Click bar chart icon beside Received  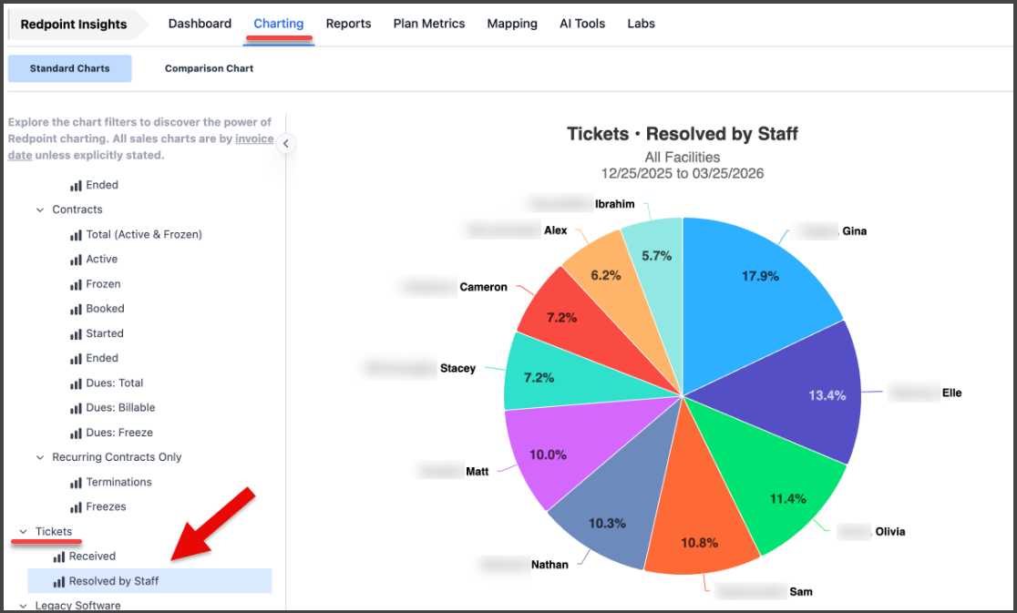59,557
